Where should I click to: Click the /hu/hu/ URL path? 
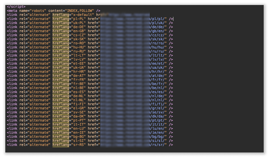coord(157,47)
